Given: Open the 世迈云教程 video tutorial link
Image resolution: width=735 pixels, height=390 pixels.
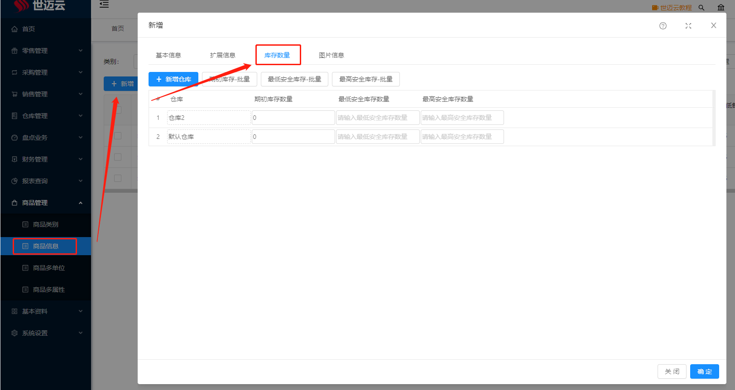Looking at the screenshot, I should click(x=672, y=8).
